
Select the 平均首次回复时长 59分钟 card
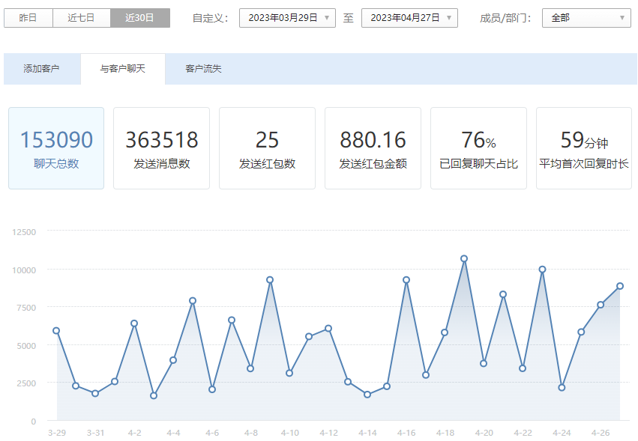pyautogui.click(x=584, y=148)
